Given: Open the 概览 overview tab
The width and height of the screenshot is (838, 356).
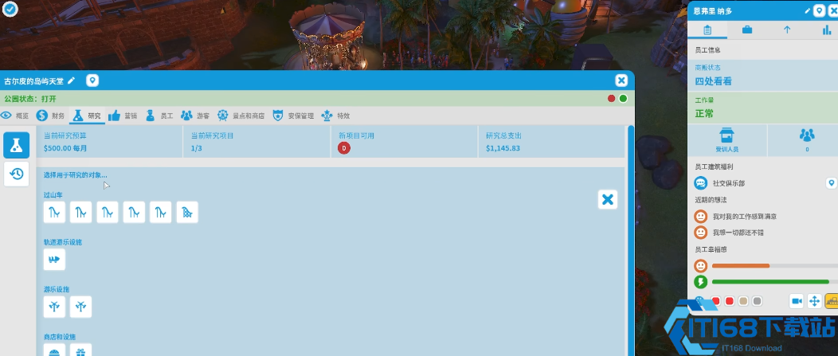Looking at the screenshot, I should click(x=15, y=115).
